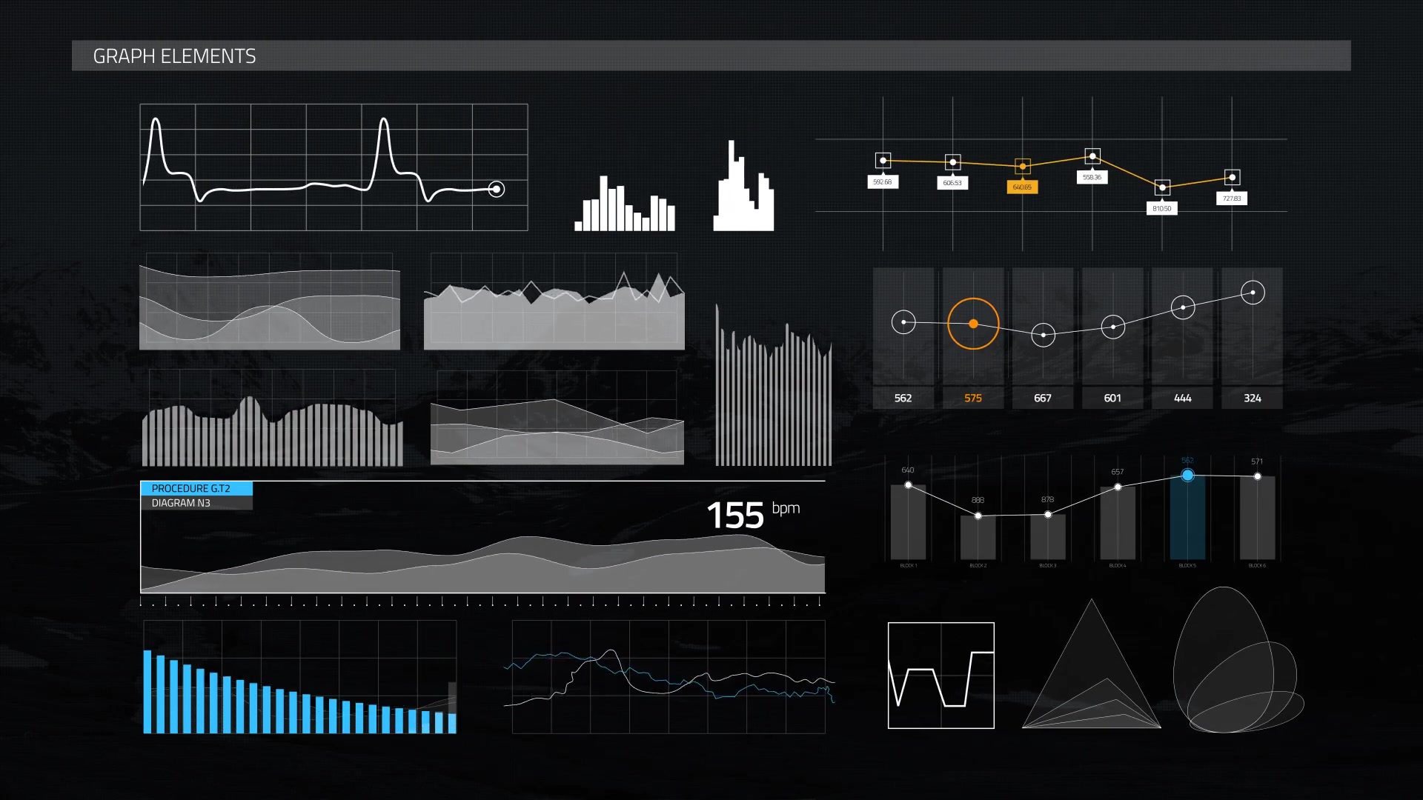Select the white data point on Block 6 bar
Viewport: 1423px width, 800px height.
pyautogui.click(x=1258, y=476)
